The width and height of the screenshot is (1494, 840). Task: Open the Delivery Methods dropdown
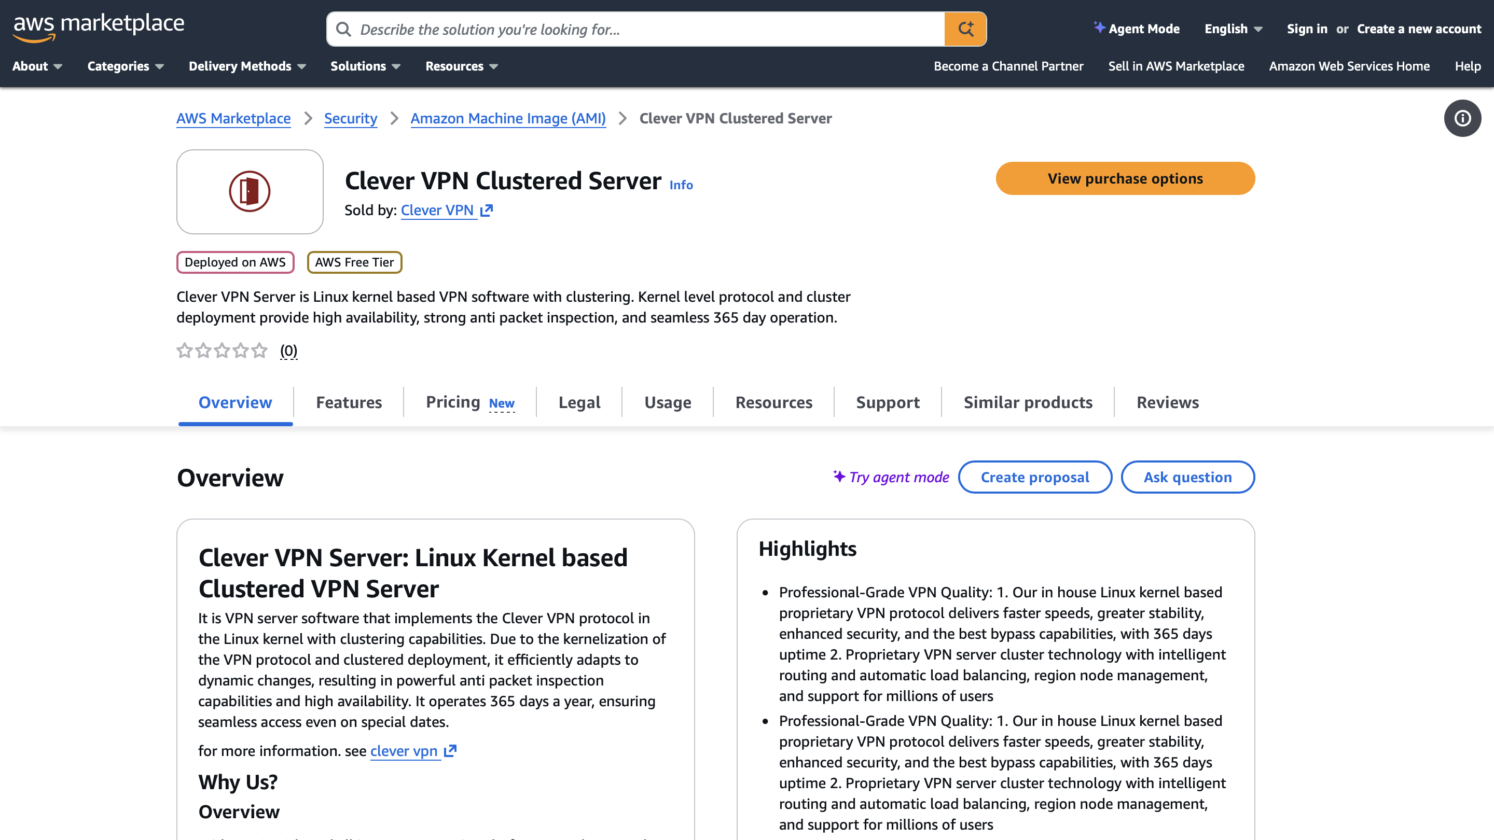pyautogui.click(x=247, y=66)
